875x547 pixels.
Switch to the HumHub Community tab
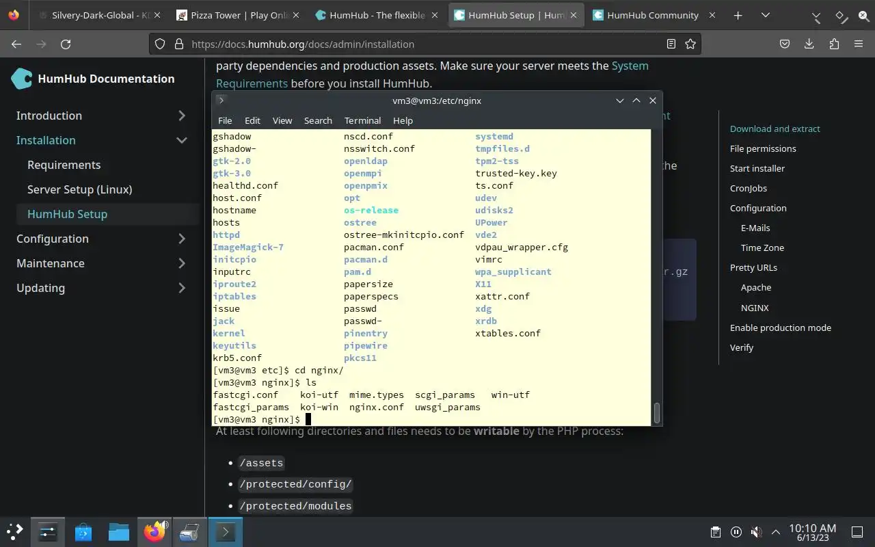[653, 15]
